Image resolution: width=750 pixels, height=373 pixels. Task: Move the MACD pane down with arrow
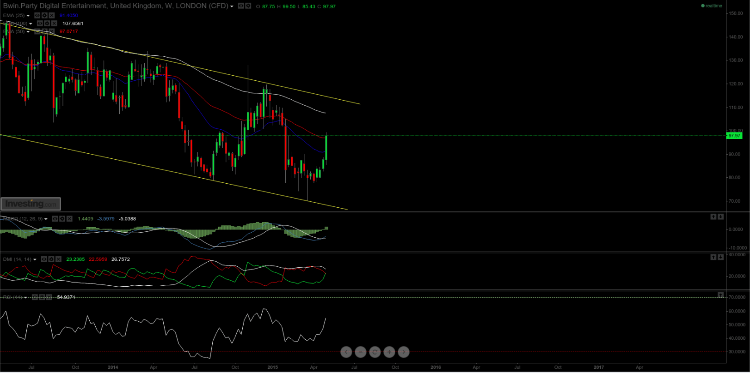coord(720,217)
